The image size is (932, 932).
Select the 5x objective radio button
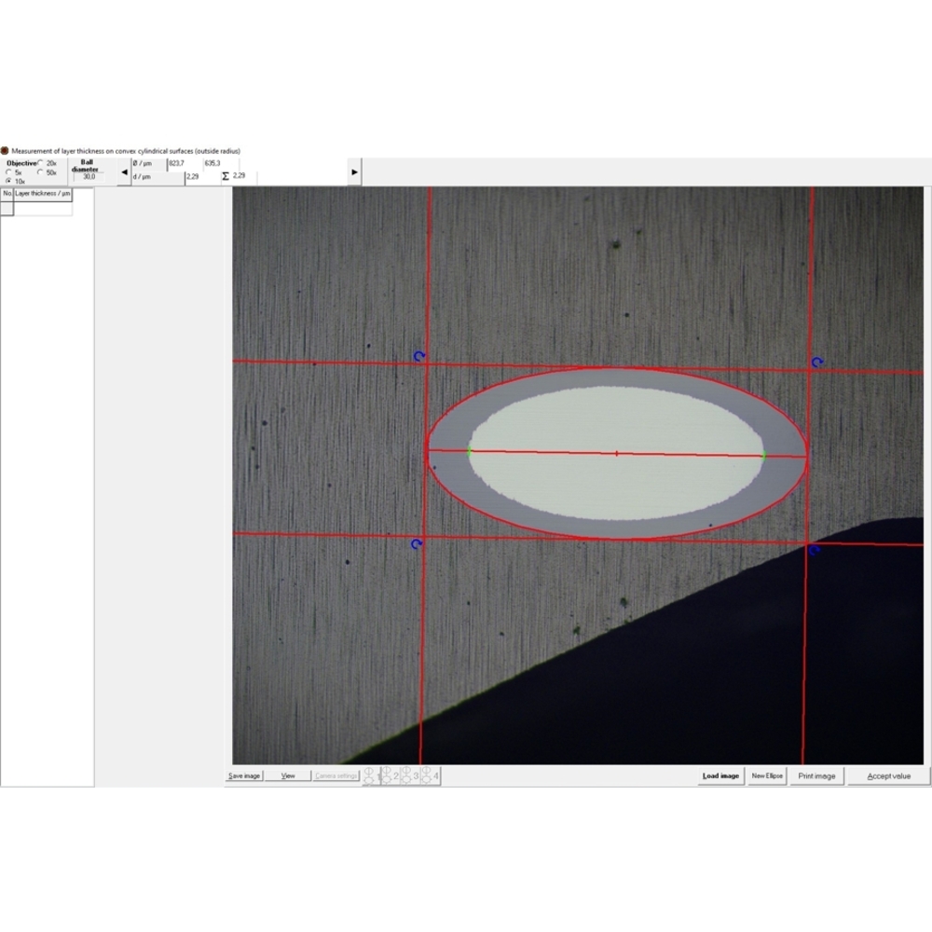pos(9,172)
